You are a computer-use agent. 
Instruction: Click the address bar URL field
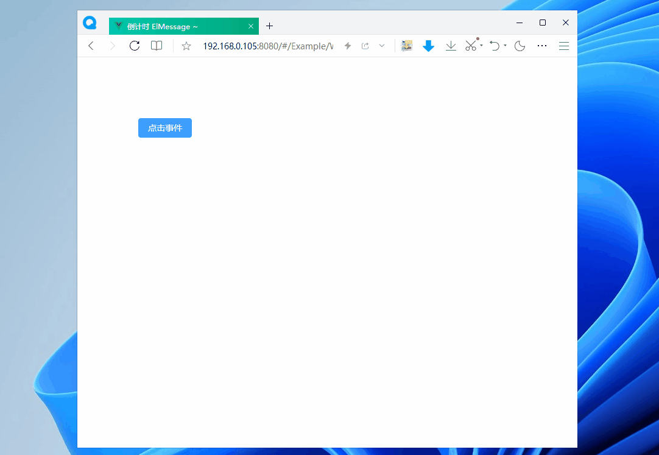268,46
